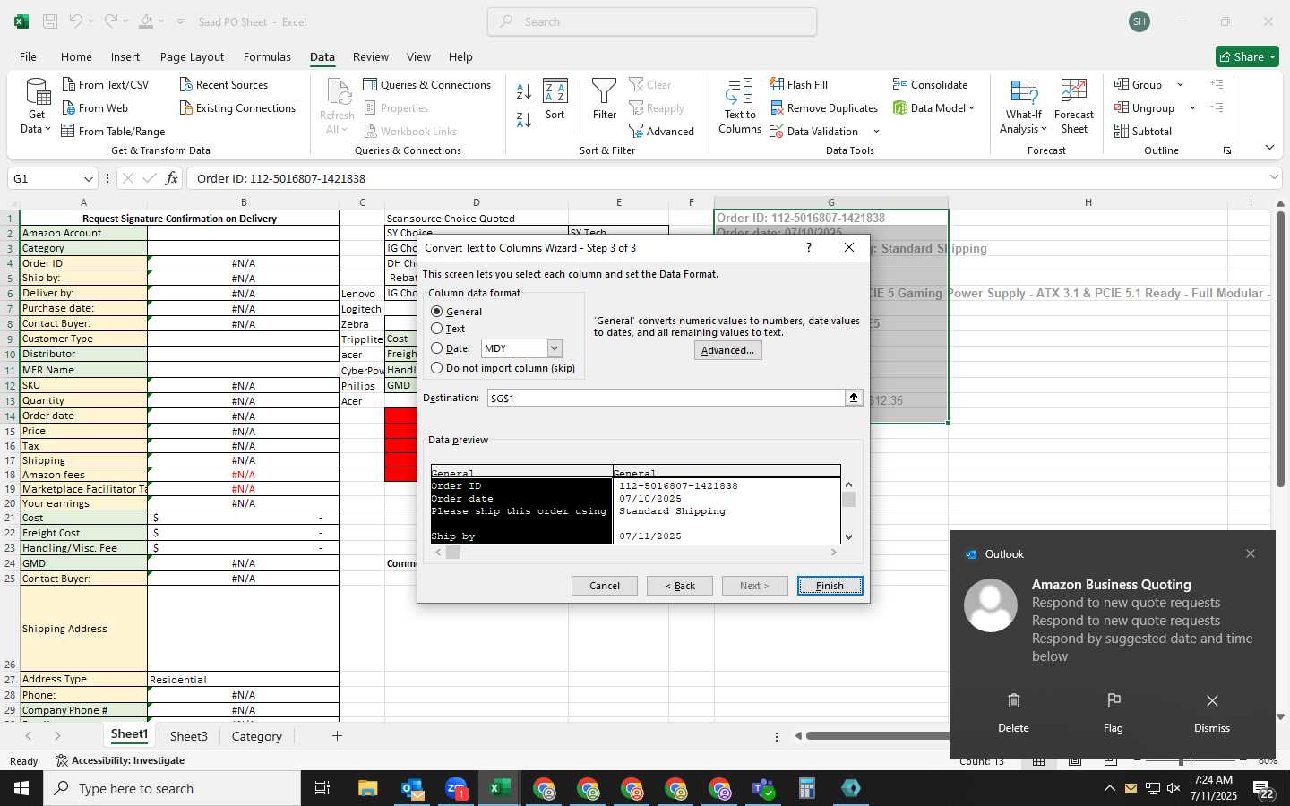Select From Table/Range
Image resolution: width=1290 pixels, height=806 pixels.
point(113,131)
